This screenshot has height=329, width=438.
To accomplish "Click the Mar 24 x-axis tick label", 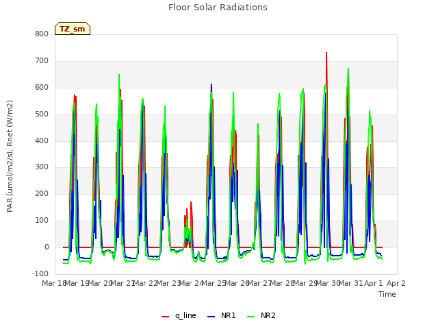I will point(191,283).
